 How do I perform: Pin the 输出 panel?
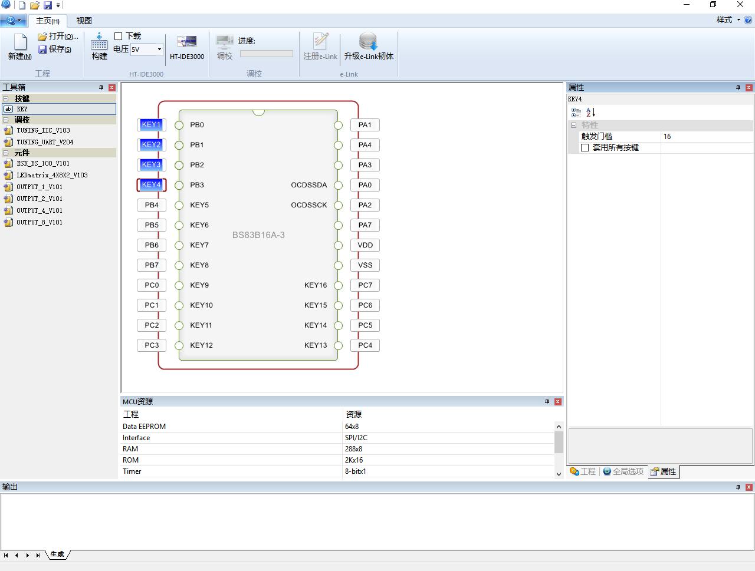[738, 487]
